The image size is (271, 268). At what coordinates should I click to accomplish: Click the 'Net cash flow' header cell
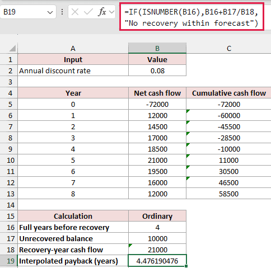pyautogui.click(x=157, y=93)
